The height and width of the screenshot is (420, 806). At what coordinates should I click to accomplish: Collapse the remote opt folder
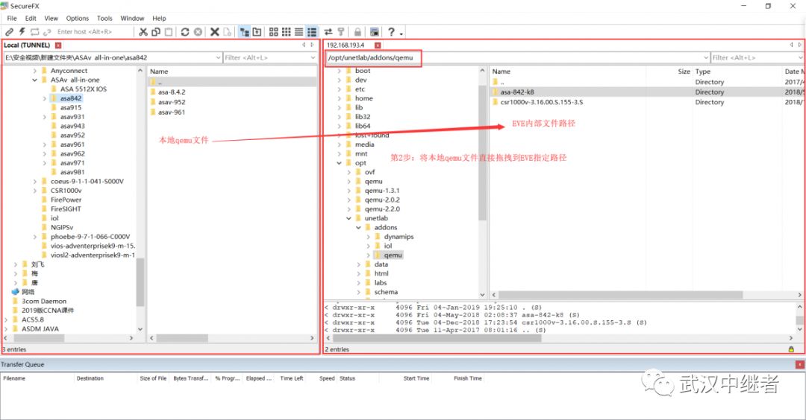click(339, 163)
